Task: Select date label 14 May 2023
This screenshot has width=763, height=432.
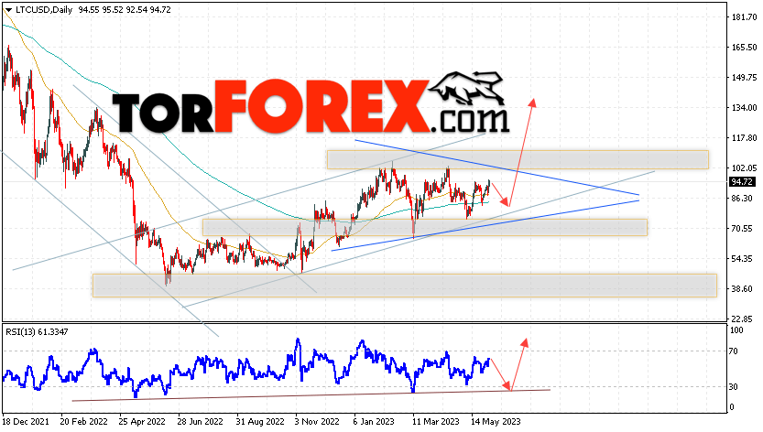Action: coord(496,422)
